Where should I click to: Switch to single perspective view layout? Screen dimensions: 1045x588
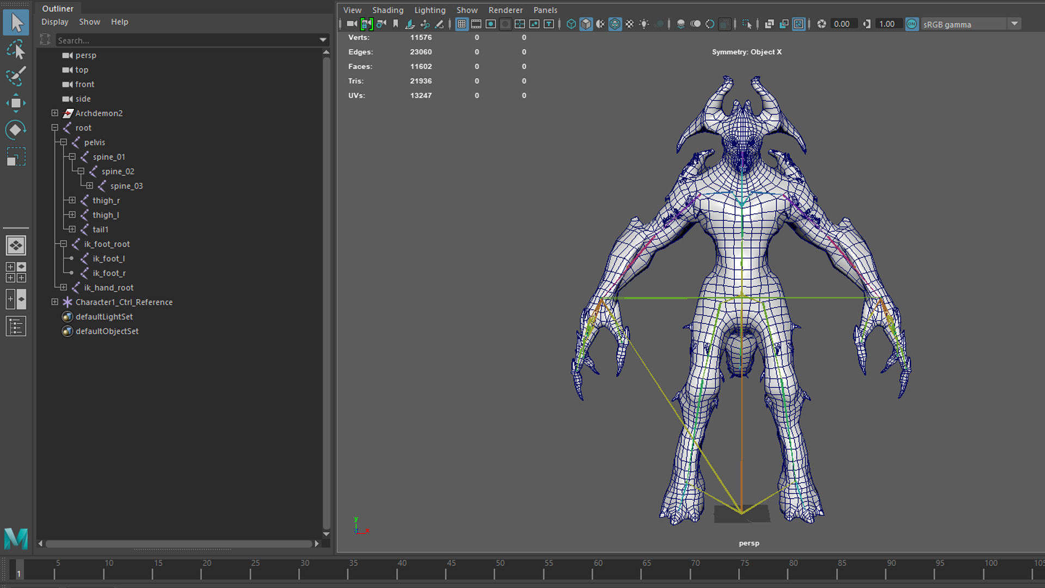click(x=16, y=246)
